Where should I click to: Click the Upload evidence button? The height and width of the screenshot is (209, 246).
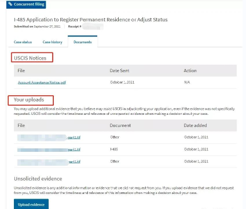click(31, 204)
